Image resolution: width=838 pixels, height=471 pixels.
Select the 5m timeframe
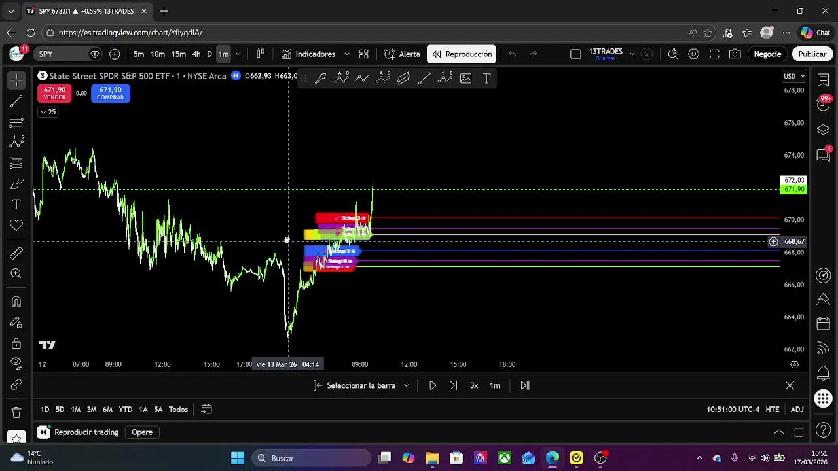[x=139, y=54]
